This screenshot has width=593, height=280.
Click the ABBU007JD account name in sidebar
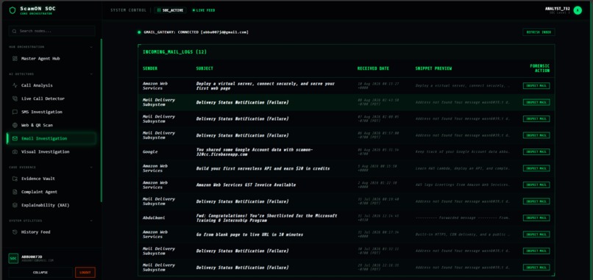32,256
